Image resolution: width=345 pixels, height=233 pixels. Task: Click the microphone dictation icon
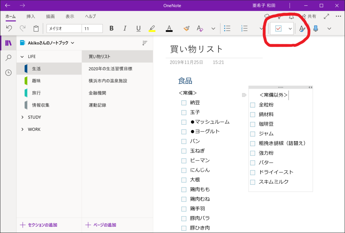(x=316, y=28)
